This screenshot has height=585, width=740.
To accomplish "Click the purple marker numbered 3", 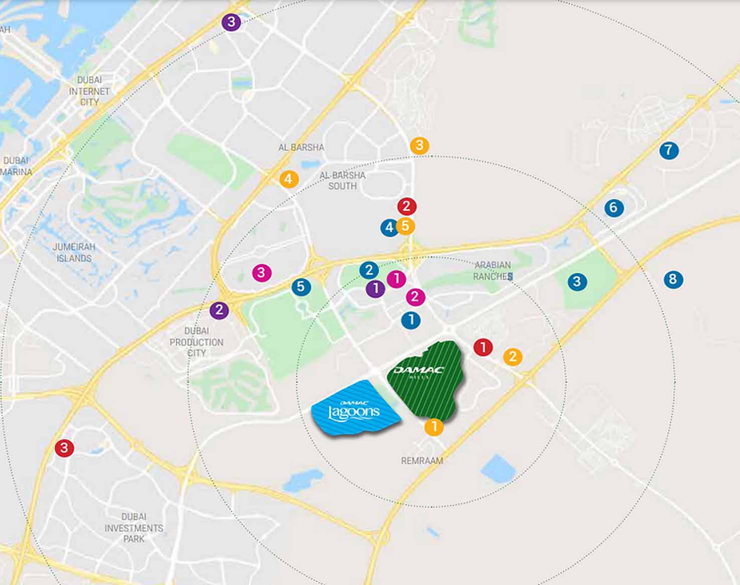I will click(231, 22).
